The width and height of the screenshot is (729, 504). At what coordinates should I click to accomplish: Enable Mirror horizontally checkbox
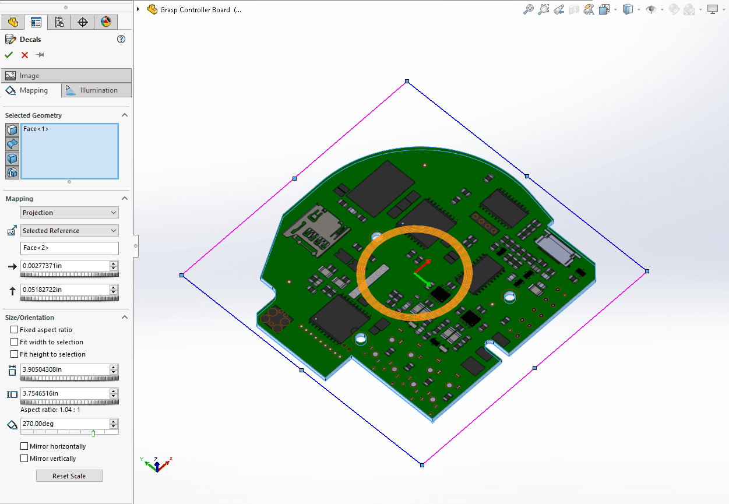click(x=24, y=446)
